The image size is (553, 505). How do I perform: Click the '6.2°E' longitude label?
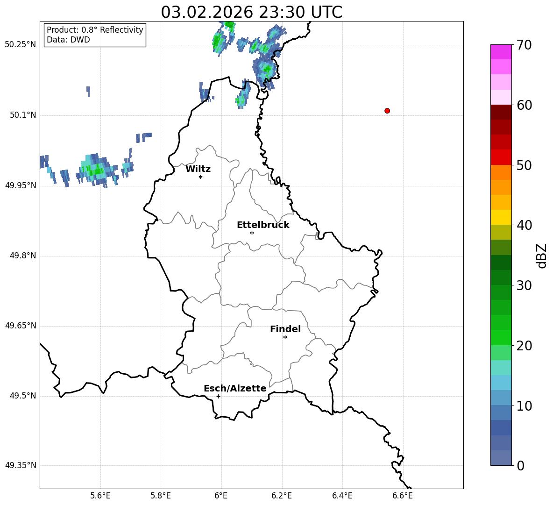point(282,496)
